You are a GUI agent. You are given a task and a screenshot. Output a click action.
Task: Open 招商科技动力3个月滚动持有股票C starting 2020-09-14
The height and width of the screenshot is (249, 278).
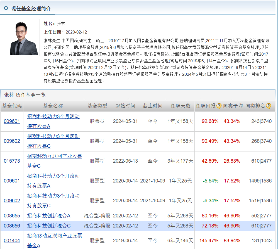point(53,201)
